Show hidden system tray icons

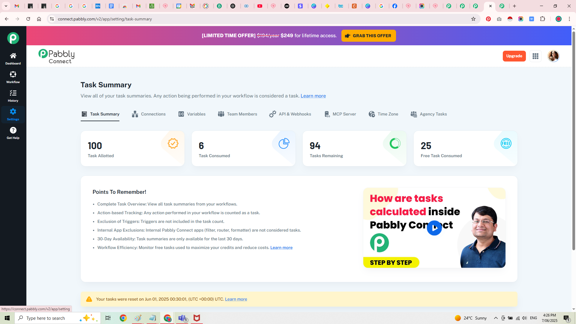(x=496, y=318)
